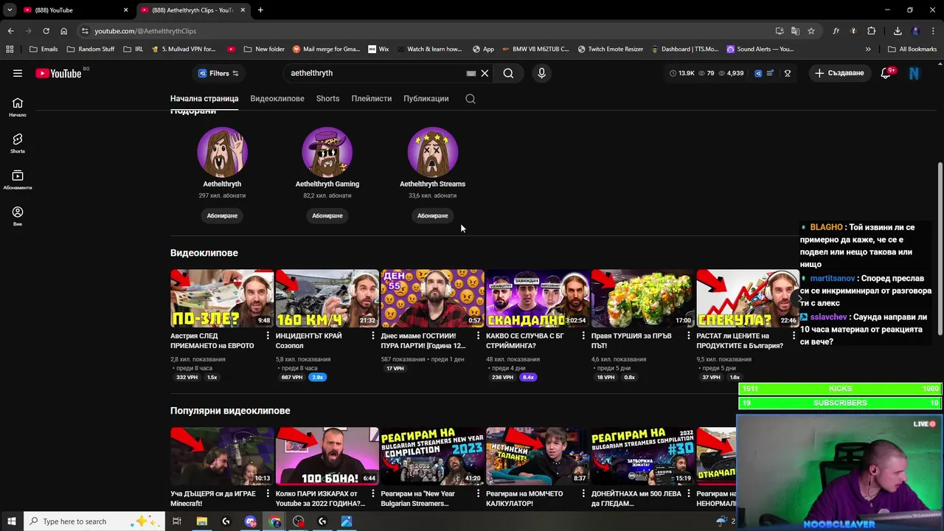Screen dimensions: 944x531
Task: Open the 'Популярни видеоклипове' section heading
Action: (230, 411)
